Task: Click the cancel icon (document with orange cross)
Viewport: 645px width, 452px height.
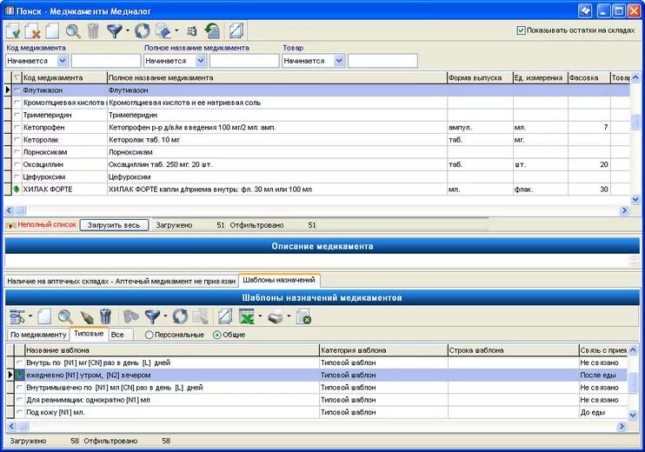Action: click(x=33, y=30)
